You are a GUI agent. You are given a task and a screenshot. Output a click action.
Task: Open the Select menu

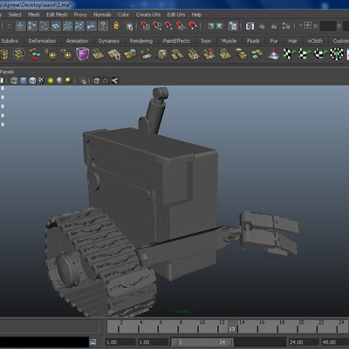point(15,15)
